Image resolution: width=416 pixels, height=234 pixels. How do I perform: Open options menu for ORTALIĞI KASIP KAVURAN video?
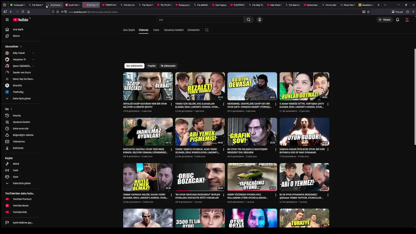pos(171,104)
